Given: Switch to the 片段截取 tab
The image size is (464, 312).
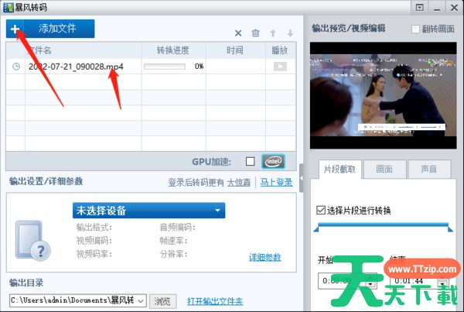Looking at the screenshot, I should tap(340, 170).
